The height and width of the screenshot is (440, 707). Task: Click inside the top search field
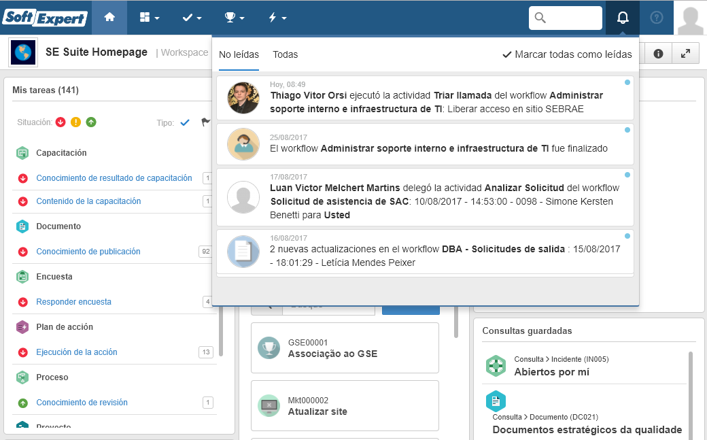(x=566, y=18)
